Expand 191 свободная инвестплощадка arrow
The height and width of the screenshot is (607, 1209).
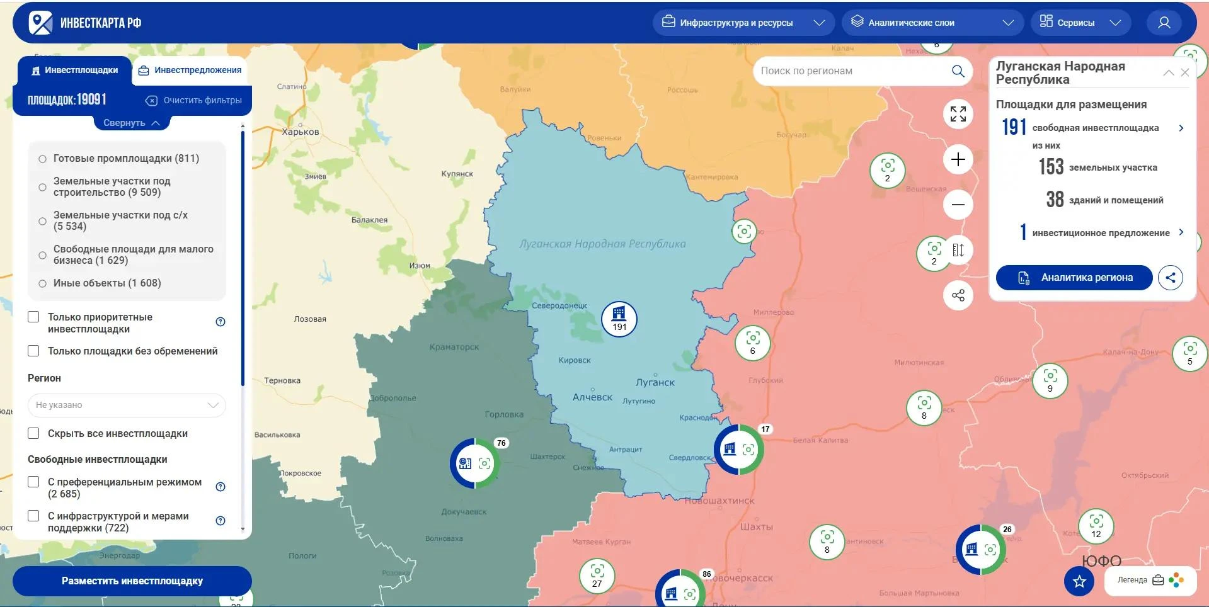coord(1181,128)
